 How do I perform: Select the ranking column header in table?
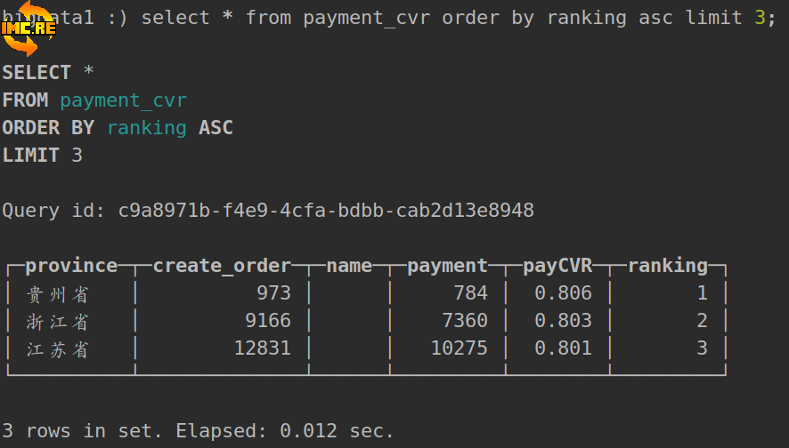[x=668, y=266]
